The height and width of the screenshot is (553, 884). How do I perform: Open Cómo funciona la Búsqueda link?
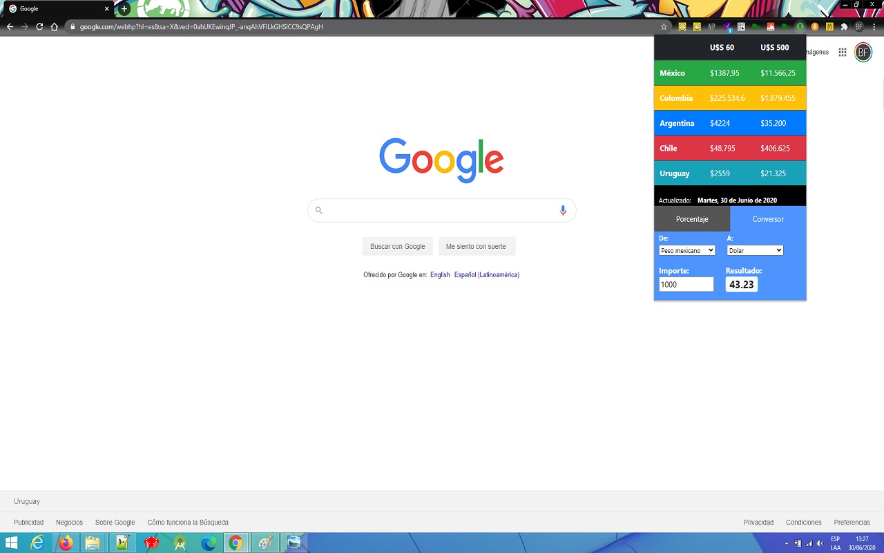point(188,523)
